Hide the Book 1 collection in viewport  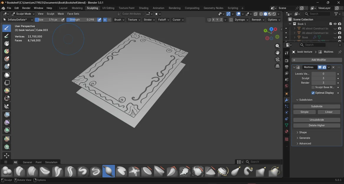(335, 24)
